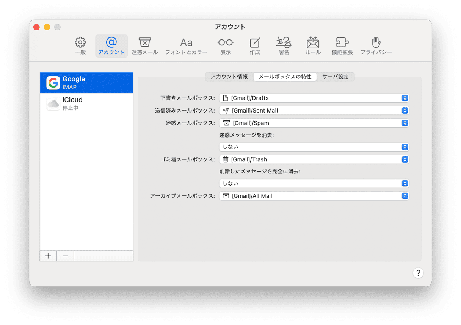
Task: Open the 機能拡張 extensions pane
Action: pyautogui.click(x=342, y=46)
